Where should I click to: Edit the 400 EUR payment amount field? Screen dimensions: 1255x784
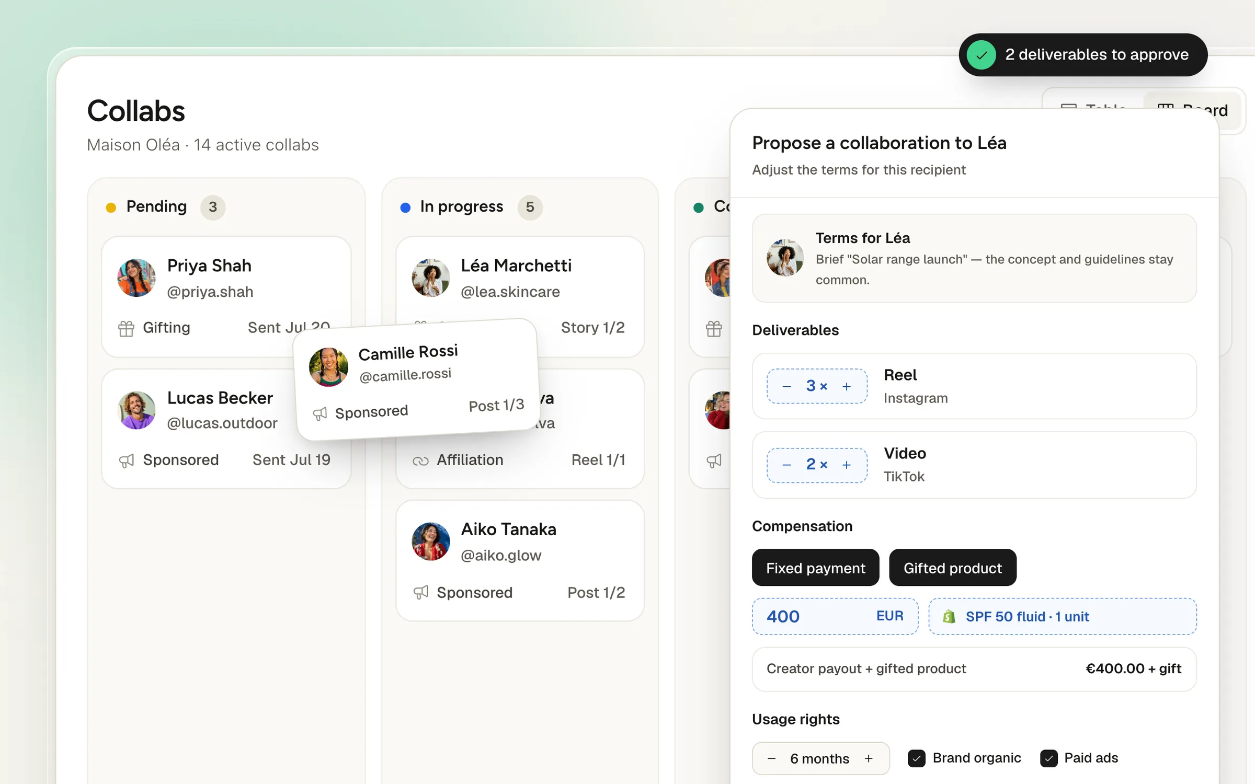pyautogui.click(x=835, y=617)
